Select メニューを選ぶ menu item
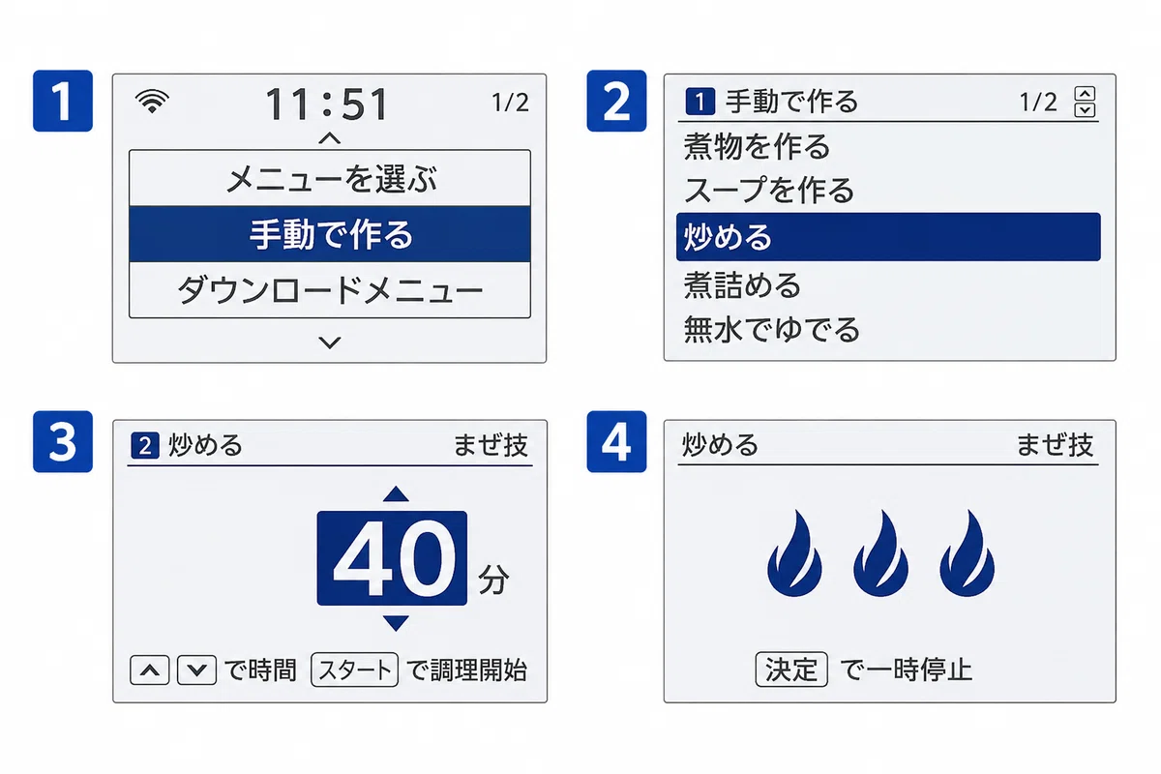1161x774 pixels. [x=330, y=179]
